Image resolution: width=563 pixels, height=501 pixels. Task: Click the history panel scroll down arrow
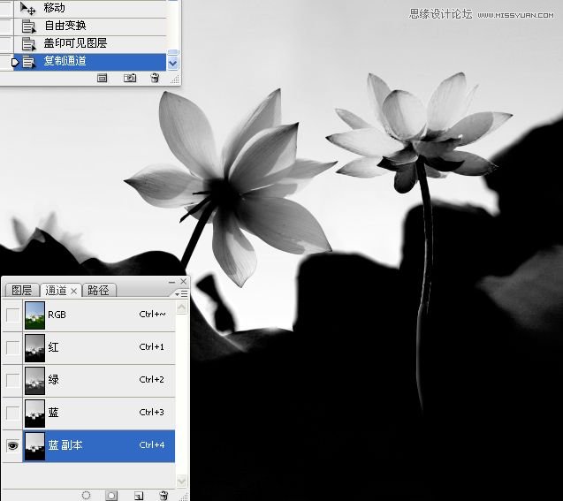tap(172, 64)
